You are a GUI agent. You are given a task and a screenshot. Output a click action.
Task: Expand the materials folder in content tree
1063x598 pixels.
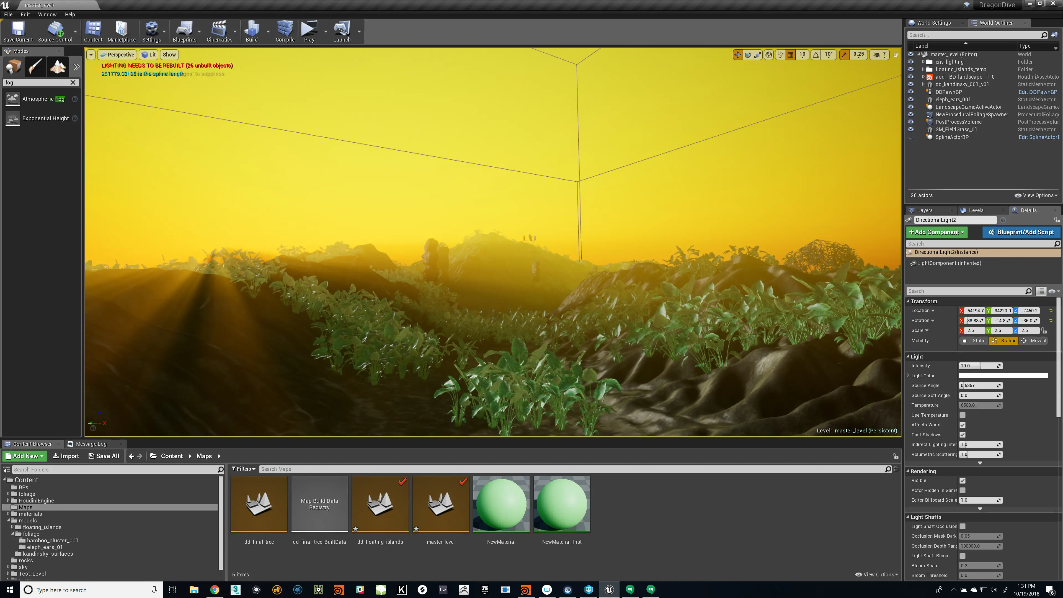[x=8, y=514]
